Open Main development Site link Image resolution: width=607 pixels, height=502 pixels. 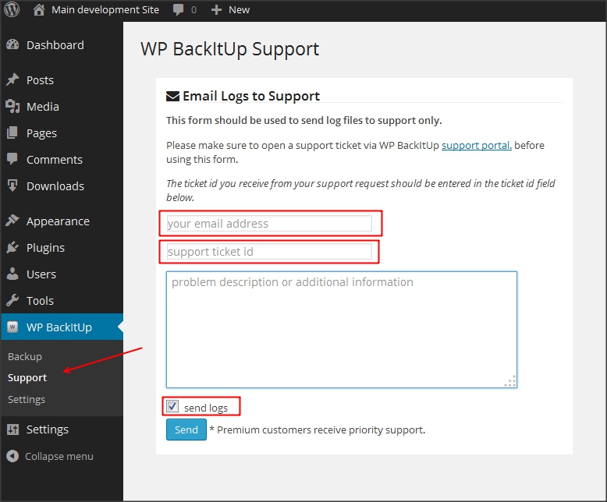click(x=105, y=9)
